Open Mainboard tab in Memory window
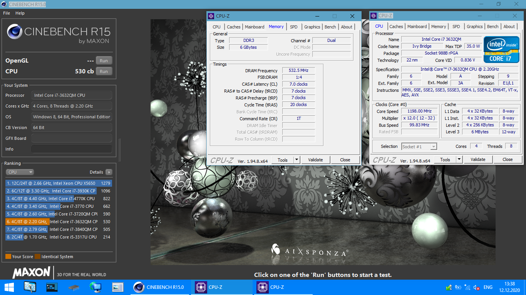This screenshot has height=295, width=526. coord(255,27)
